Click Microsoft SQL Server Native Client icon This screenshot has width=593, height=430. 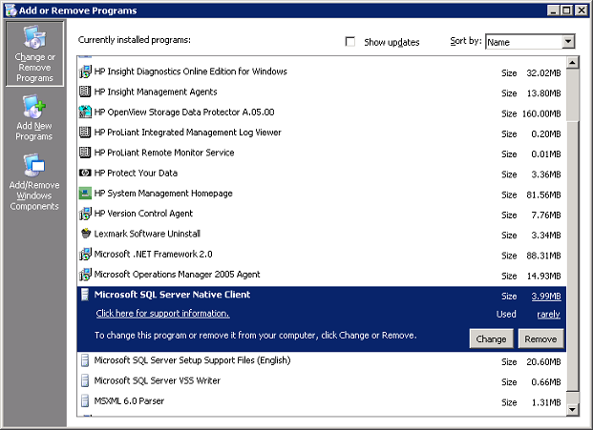point(85,295)
